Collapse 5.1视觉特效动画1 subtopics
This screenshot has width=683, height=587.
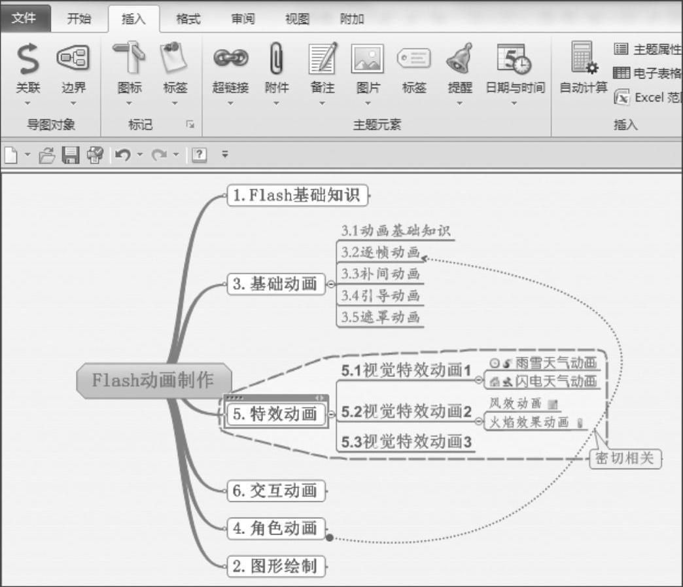478,380
